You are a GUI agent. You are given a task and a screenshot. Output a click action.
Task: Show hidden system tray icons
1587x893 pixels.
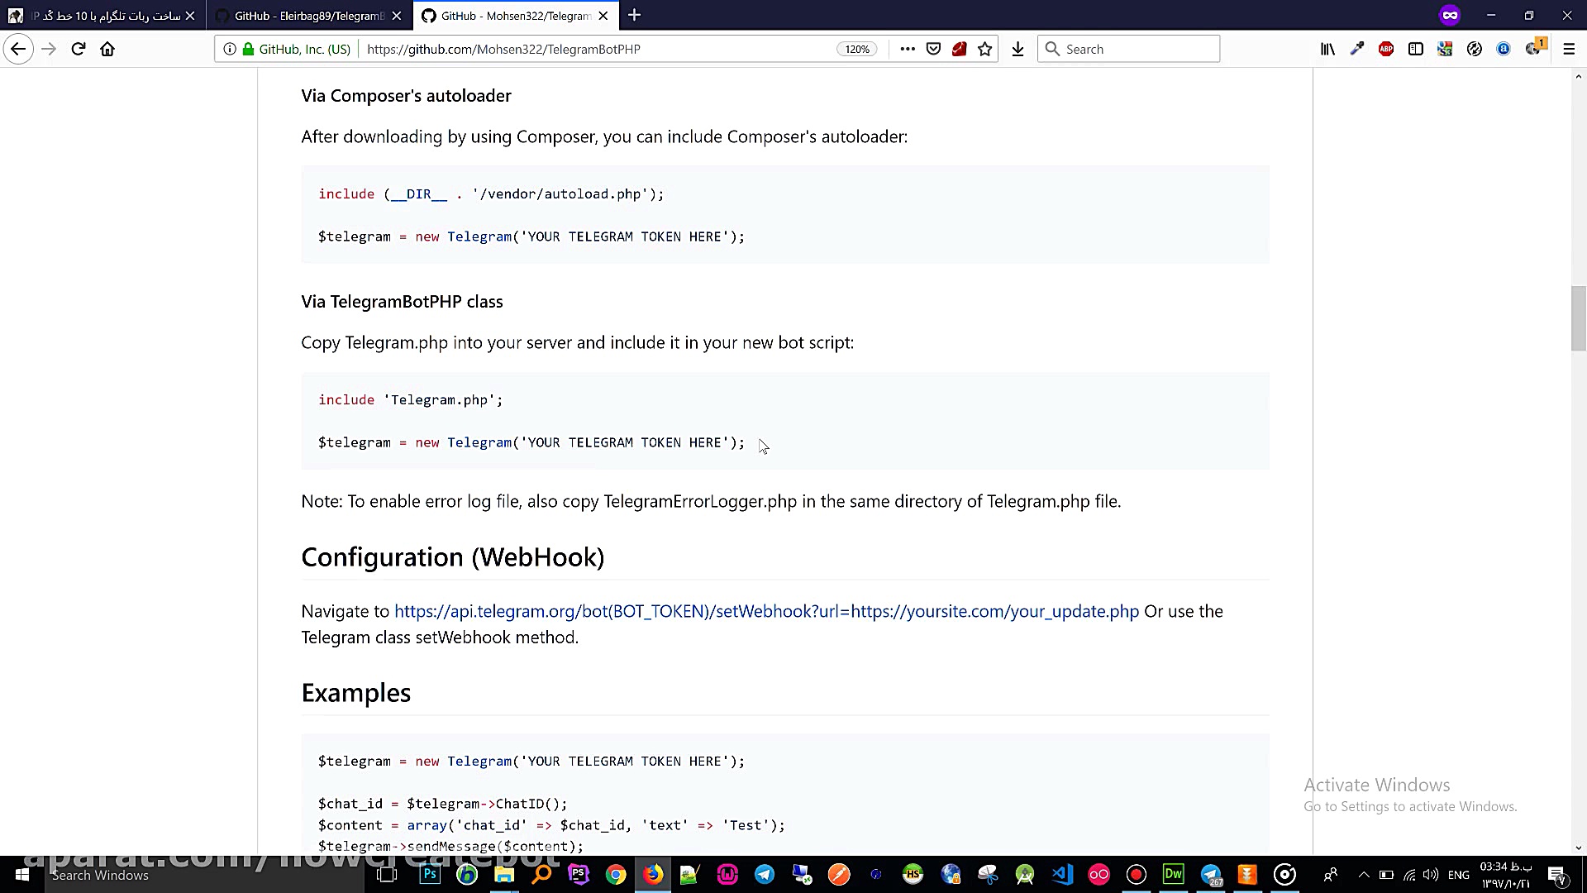[1364, 875]
